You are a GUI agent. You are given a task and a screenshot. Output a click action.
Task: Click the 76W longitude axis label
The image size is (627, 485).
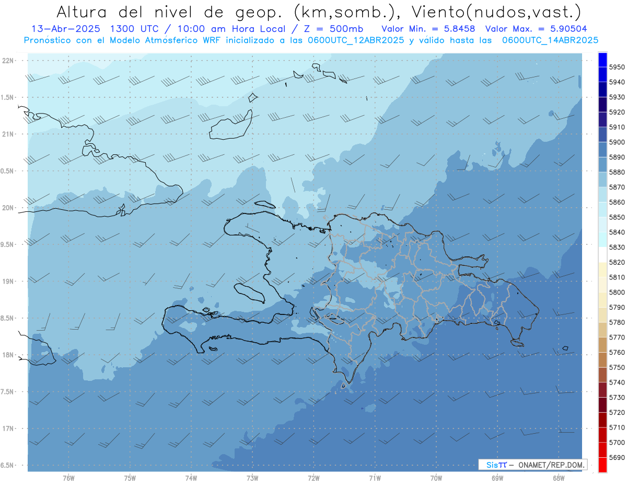point(68,478)
